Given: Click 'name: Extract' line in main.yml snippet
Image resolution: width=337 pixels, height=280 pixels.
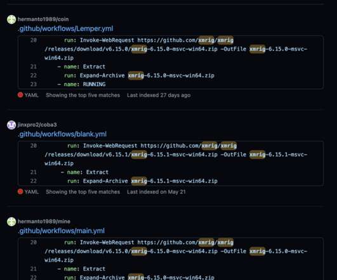Looking at the screenshot, I should [x=81, y=269].
